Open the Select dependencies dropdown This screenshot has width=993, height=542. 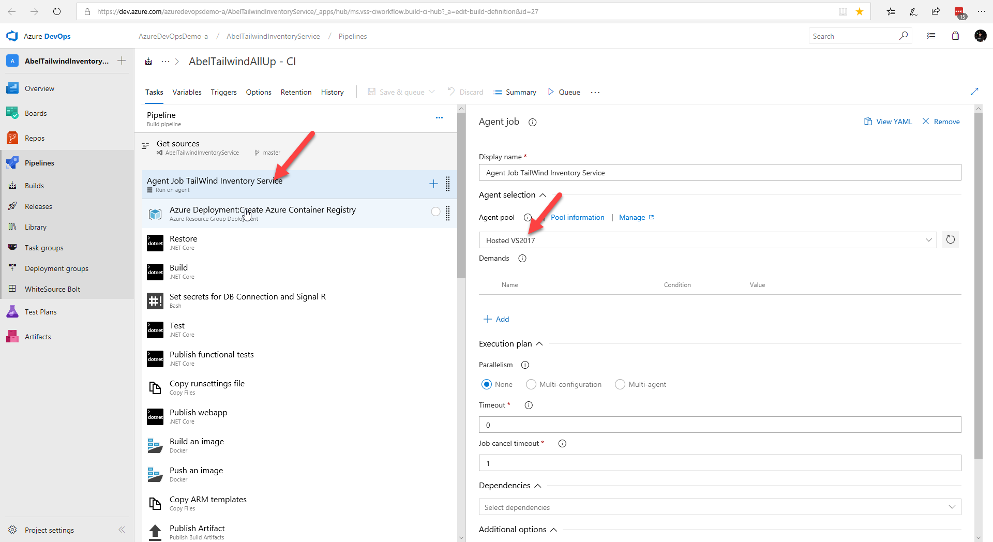(x=720, y=507)
